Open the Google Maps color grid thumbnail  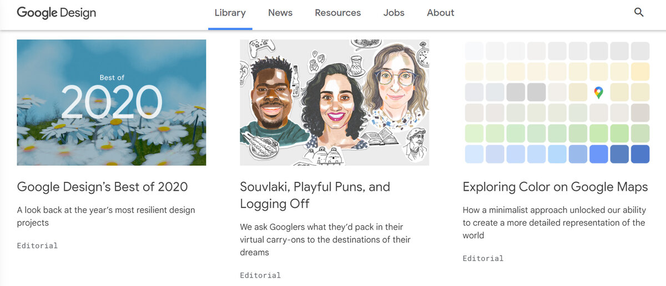[557, 103]
